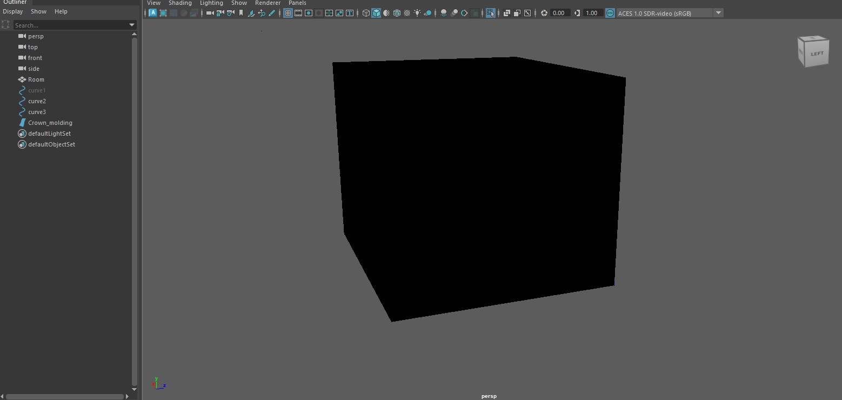This screenshot has height=400, width=842.
Task: Click the blue 'A' icon in panel toolbar
Action: click(153, 13)
